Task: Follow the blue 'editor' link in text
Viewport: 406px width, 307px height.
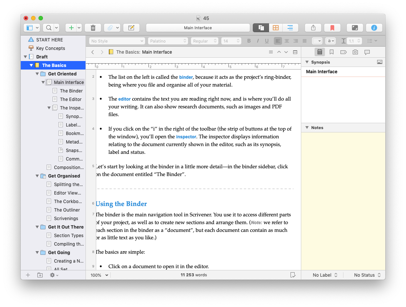Action: (125, 99)
